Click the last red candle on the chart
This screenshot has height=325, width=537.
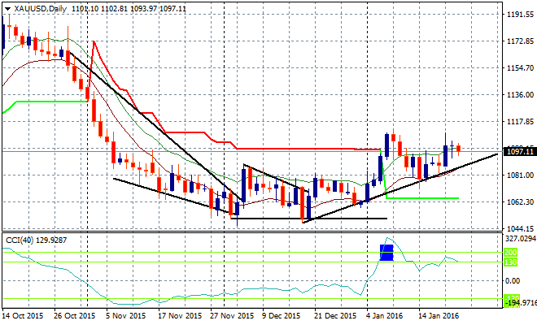pyautogui.click(x=458, y=148)
